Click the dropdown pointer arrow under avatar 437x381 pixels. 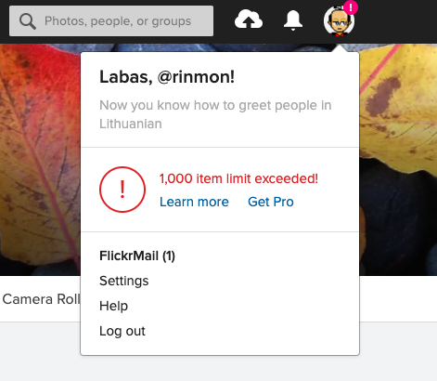click(339, 48)
